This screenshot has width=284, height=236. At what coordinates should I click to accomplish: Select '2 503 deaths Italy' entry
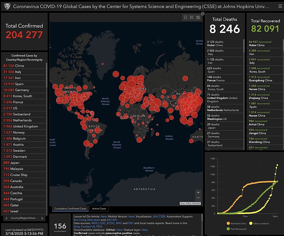pyautogui.click(x=224, y=52)
